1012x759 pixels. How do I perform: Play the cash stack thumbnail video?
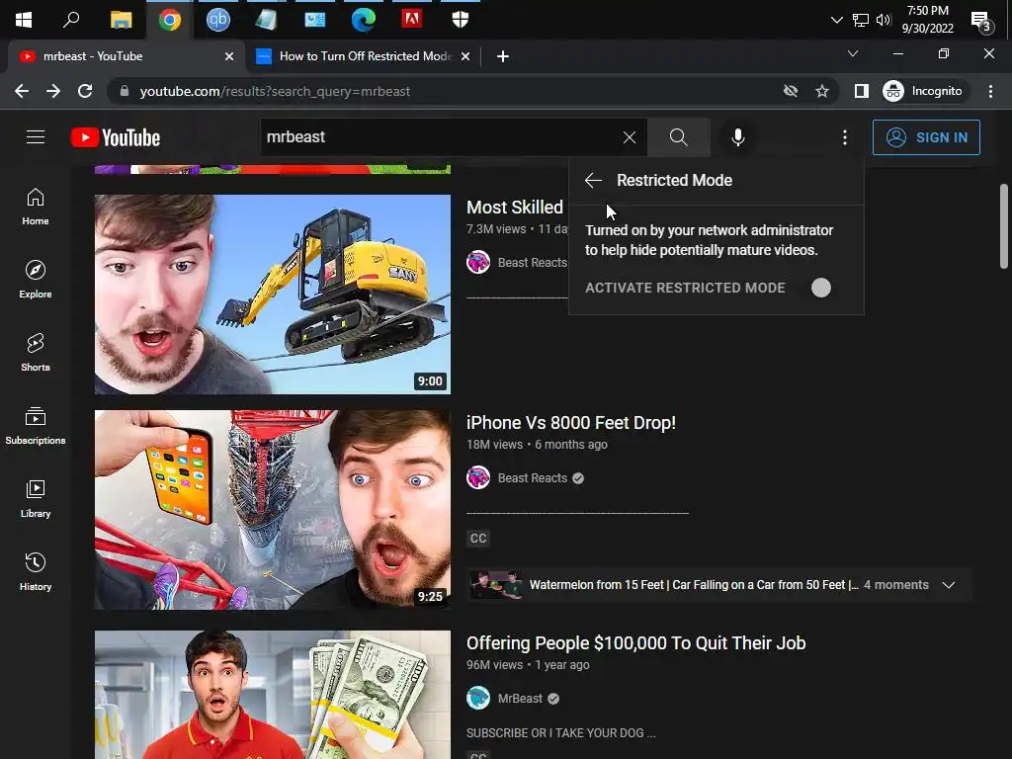click(273, 695)
